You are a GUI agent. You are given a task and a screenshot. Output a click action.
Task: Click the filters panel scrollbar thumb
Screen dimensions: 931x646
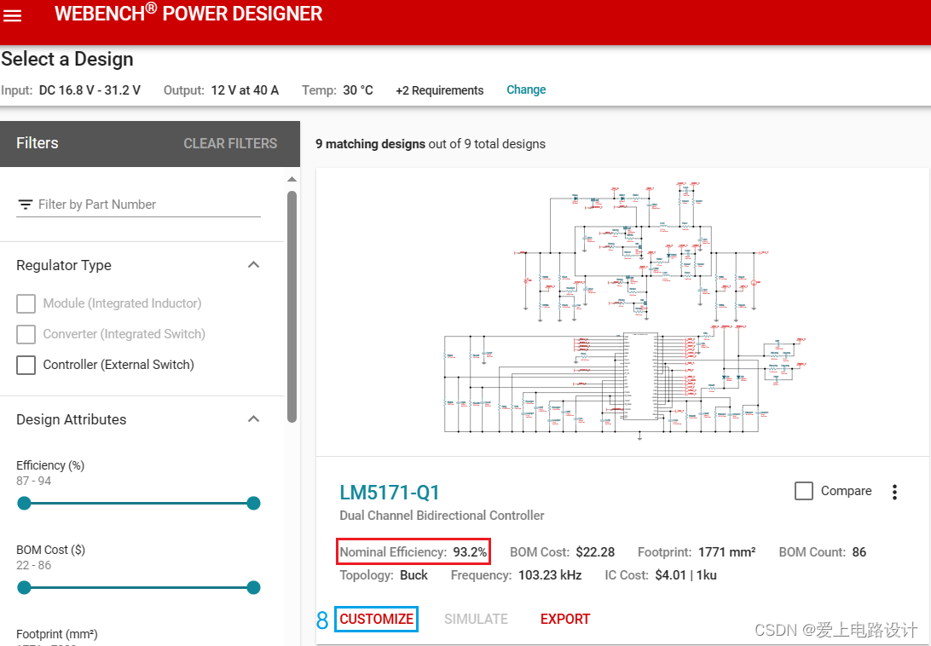coord(292,307)
